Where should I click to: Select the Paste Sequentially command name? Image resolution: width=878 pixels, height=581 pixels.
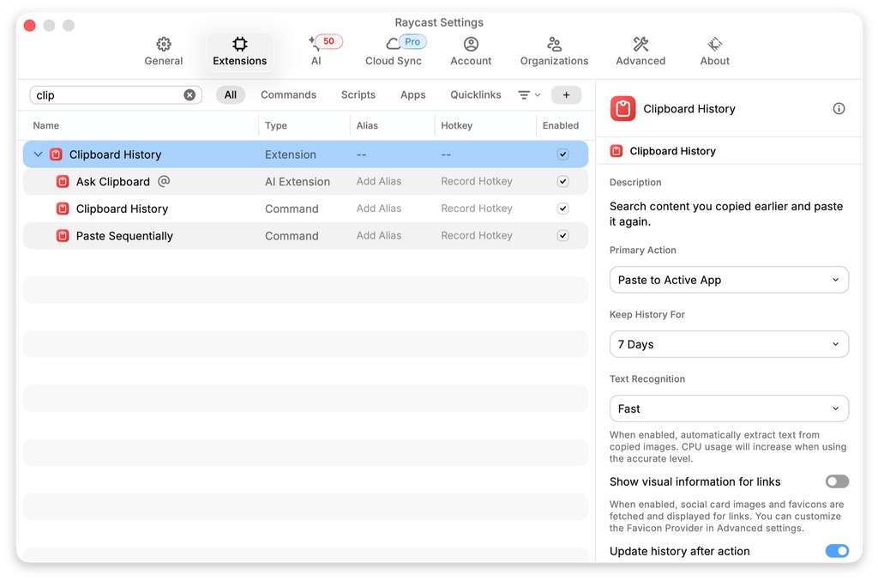click(124, 236)
